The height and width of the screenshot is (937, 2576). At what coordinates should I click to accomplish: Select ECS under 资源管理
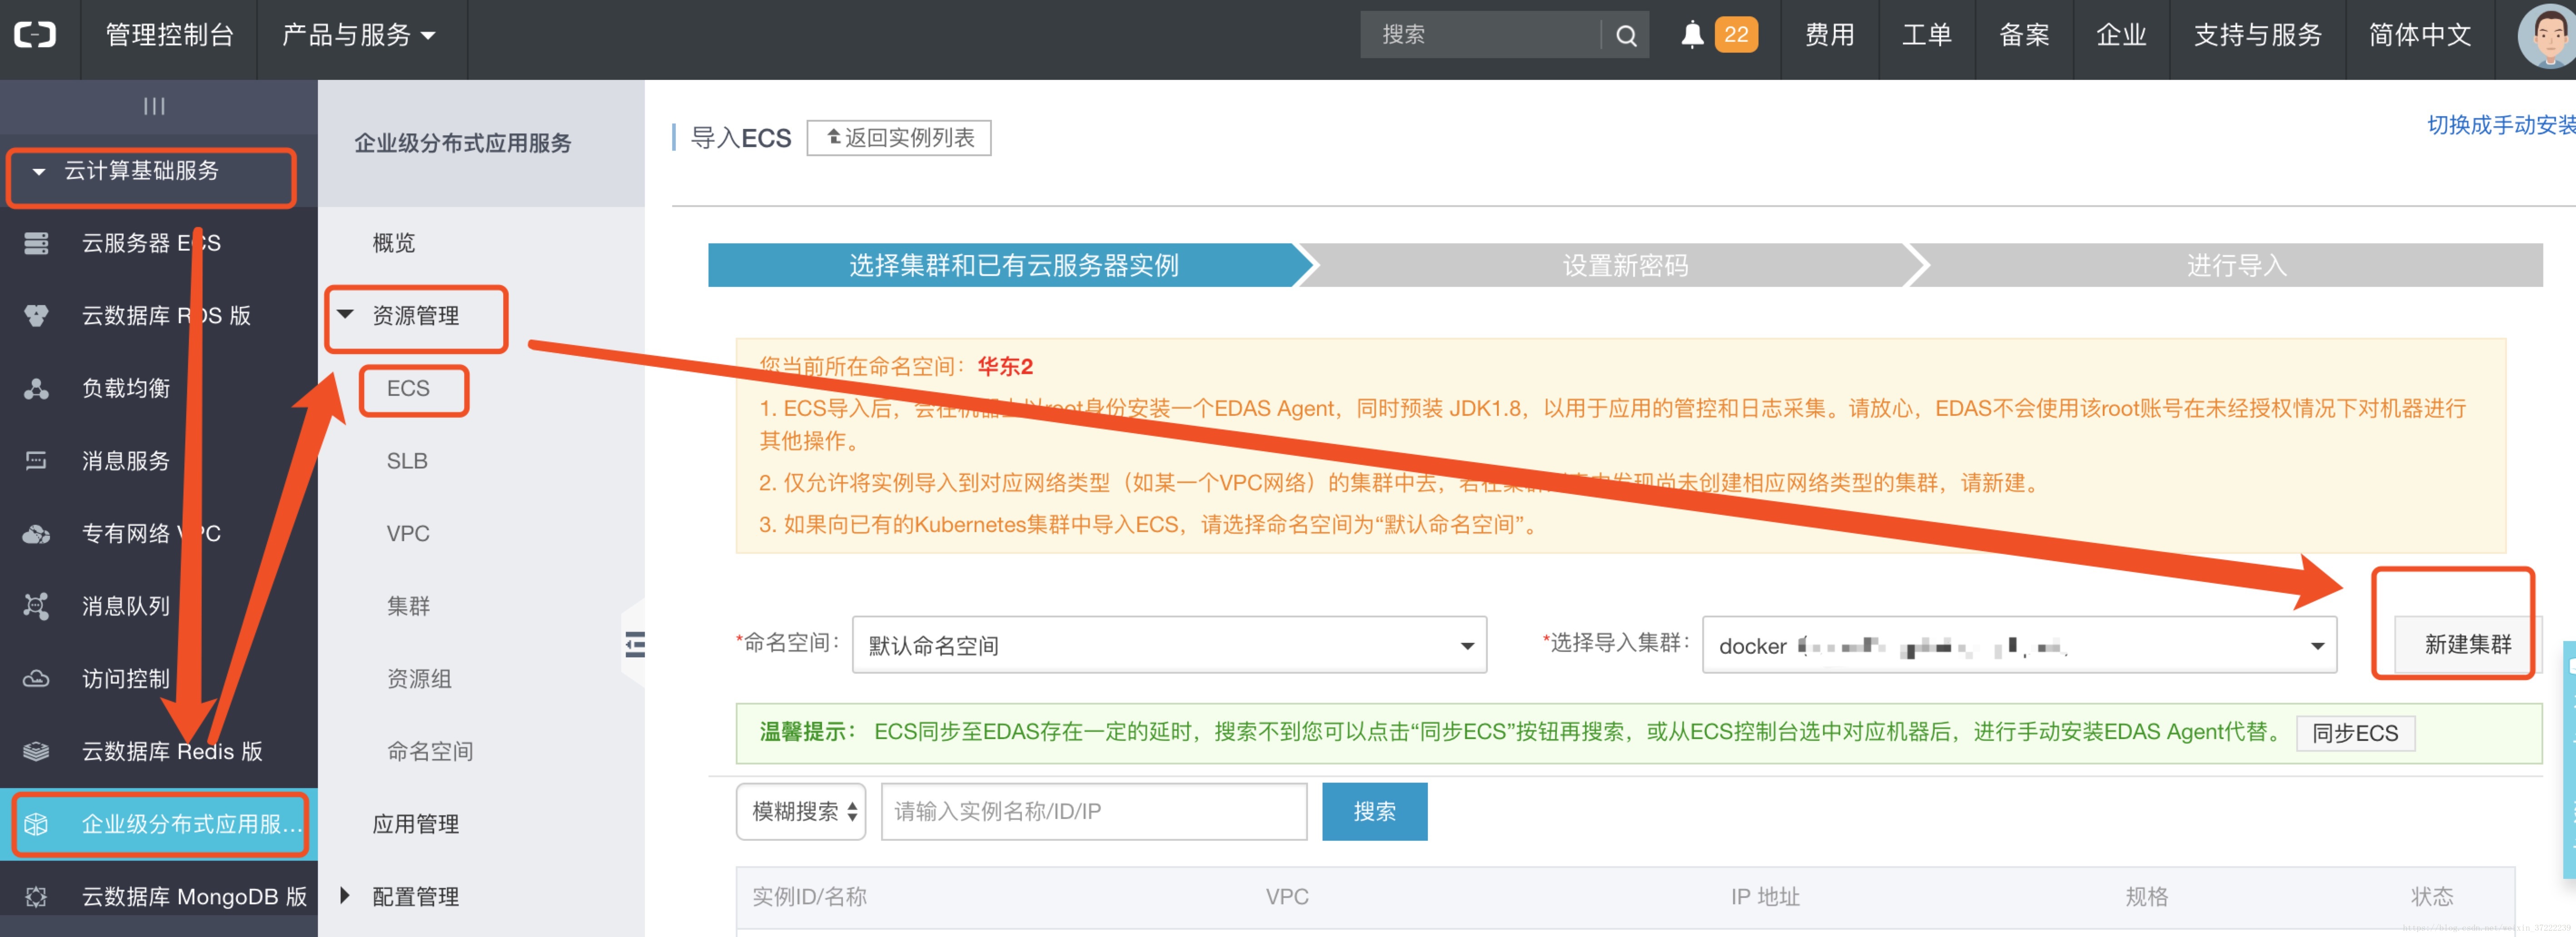408,388
